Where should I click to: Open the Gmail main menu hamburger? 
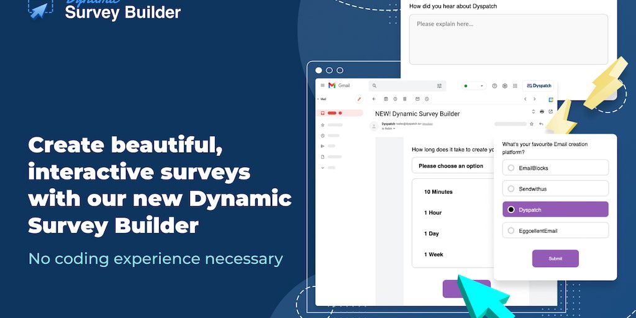(x=322, y=86)
